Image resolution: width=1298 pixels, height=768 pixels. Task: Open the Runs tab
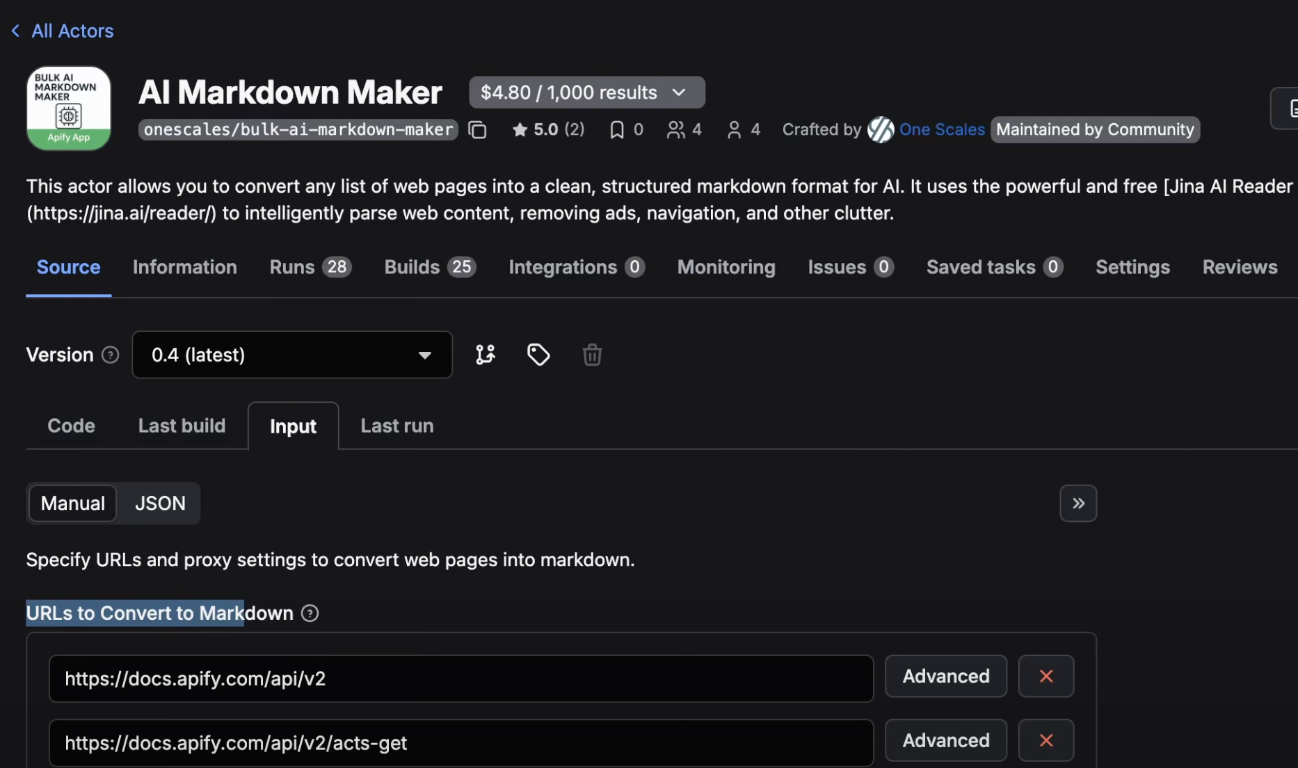pyautogui.click(x=310, y=267)
